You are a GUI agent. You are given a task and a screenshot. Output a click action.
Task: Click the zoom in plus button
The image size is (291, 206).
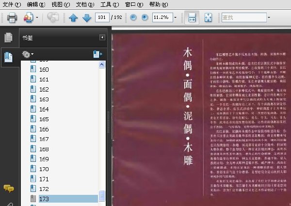click(145, 17)
